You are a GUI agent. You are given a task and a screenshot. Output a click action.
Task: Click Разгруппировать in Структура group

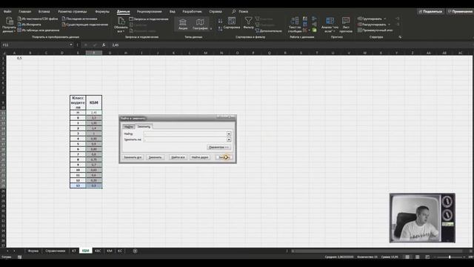click(373, 24)
